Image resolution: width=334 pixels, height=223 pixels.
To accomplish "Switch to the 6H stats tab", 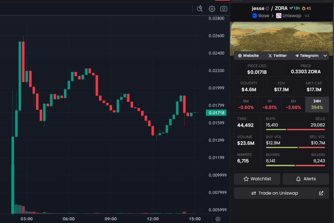I will 293,104.
